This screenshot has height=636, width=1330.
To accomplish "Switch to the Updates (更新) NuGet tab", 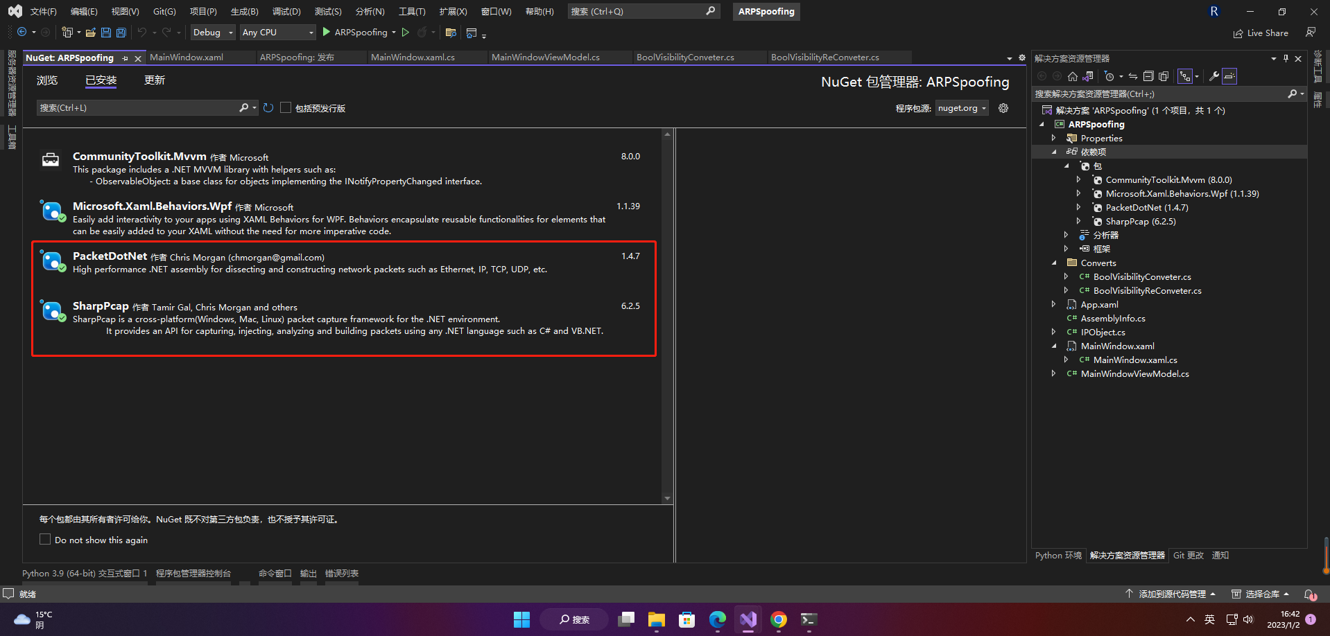I will 155,80.
